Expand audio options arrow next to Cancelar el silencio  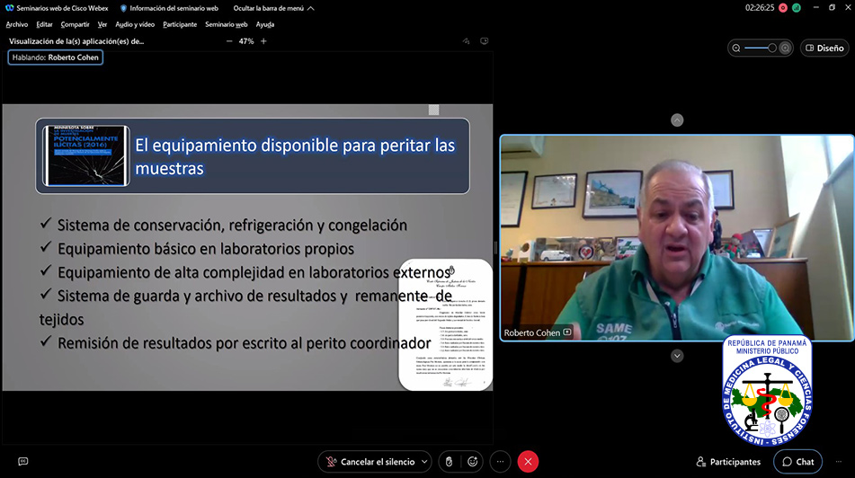point(424,462)
